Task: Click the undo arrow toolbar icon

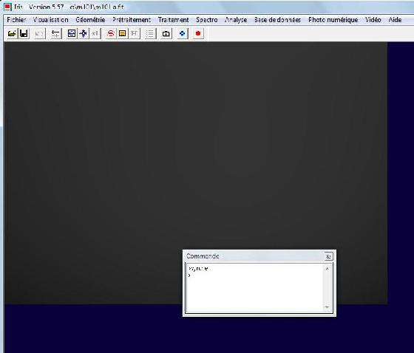Action: [x=40, y=33]
